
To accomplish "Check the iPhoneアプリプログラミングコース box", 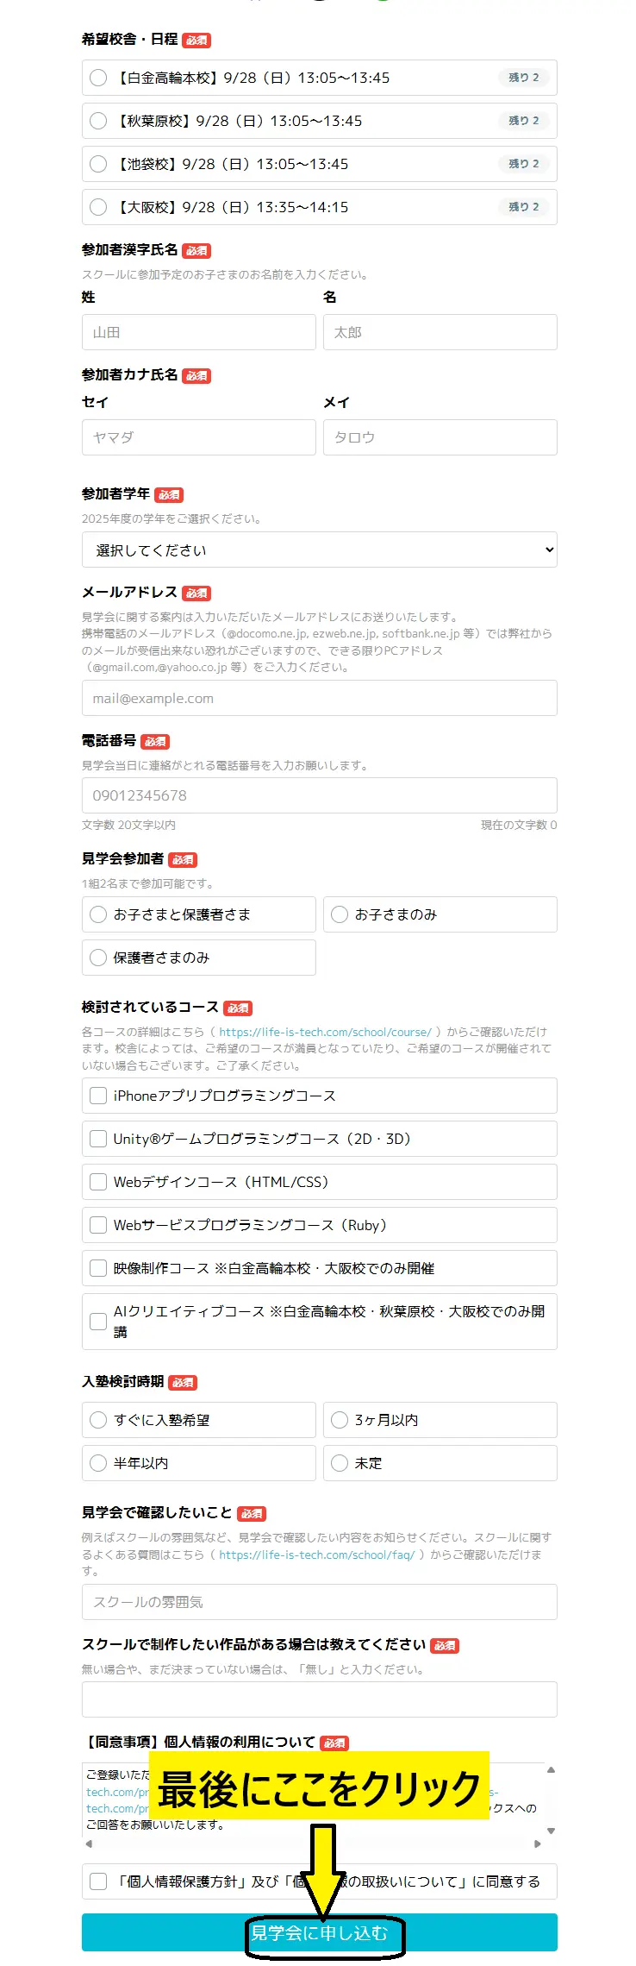I will [x=98, y=1096].
